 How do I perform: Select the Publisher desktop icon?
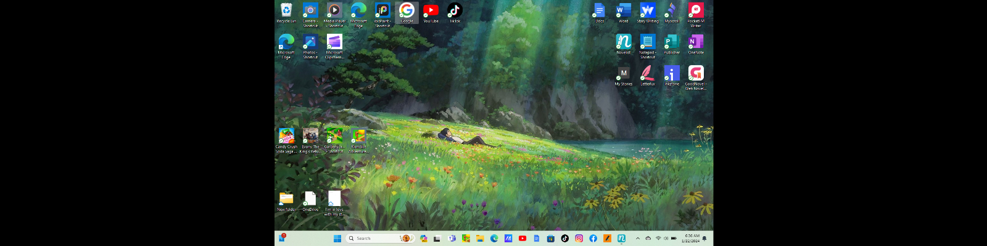click(672, 44)
